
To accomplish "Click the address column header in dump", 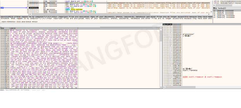I will click(x=5, y=28).
